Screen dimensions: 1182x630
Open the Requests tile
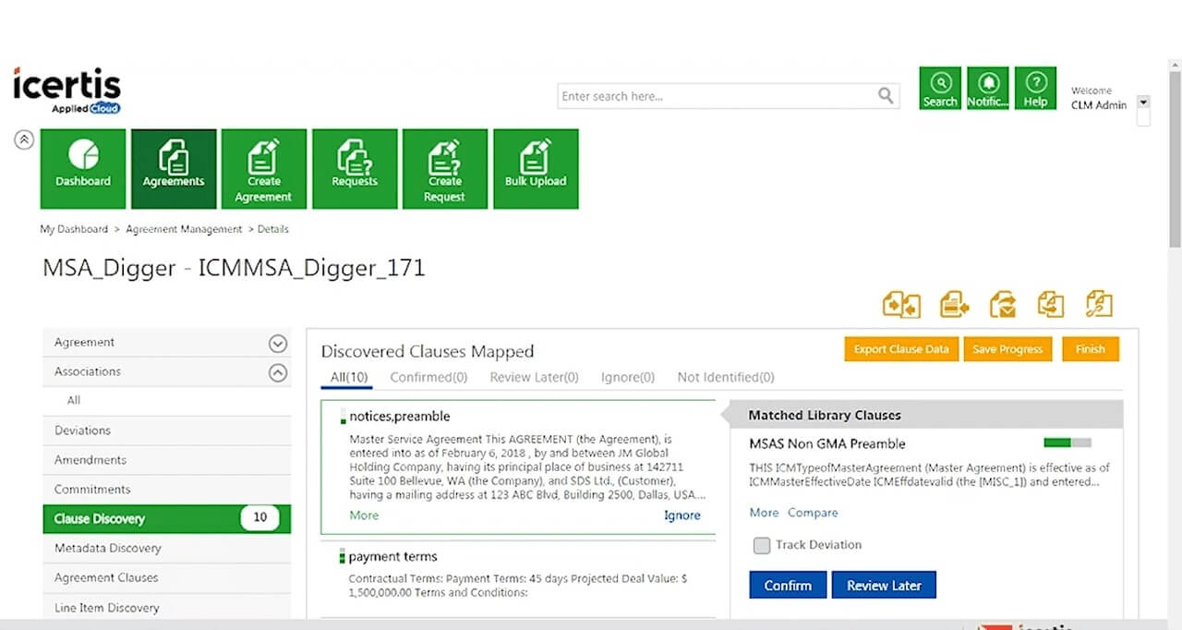pos(355,168)
